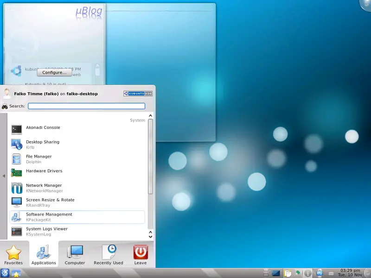Open the KRandRTray monitor icon
The height and width of the screenshot is (278, 371).
point(17,202)
